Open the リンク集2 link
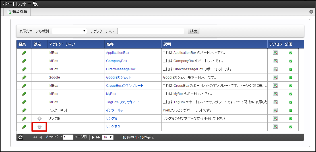Viewport: 316px width, 152px height. 113,127
